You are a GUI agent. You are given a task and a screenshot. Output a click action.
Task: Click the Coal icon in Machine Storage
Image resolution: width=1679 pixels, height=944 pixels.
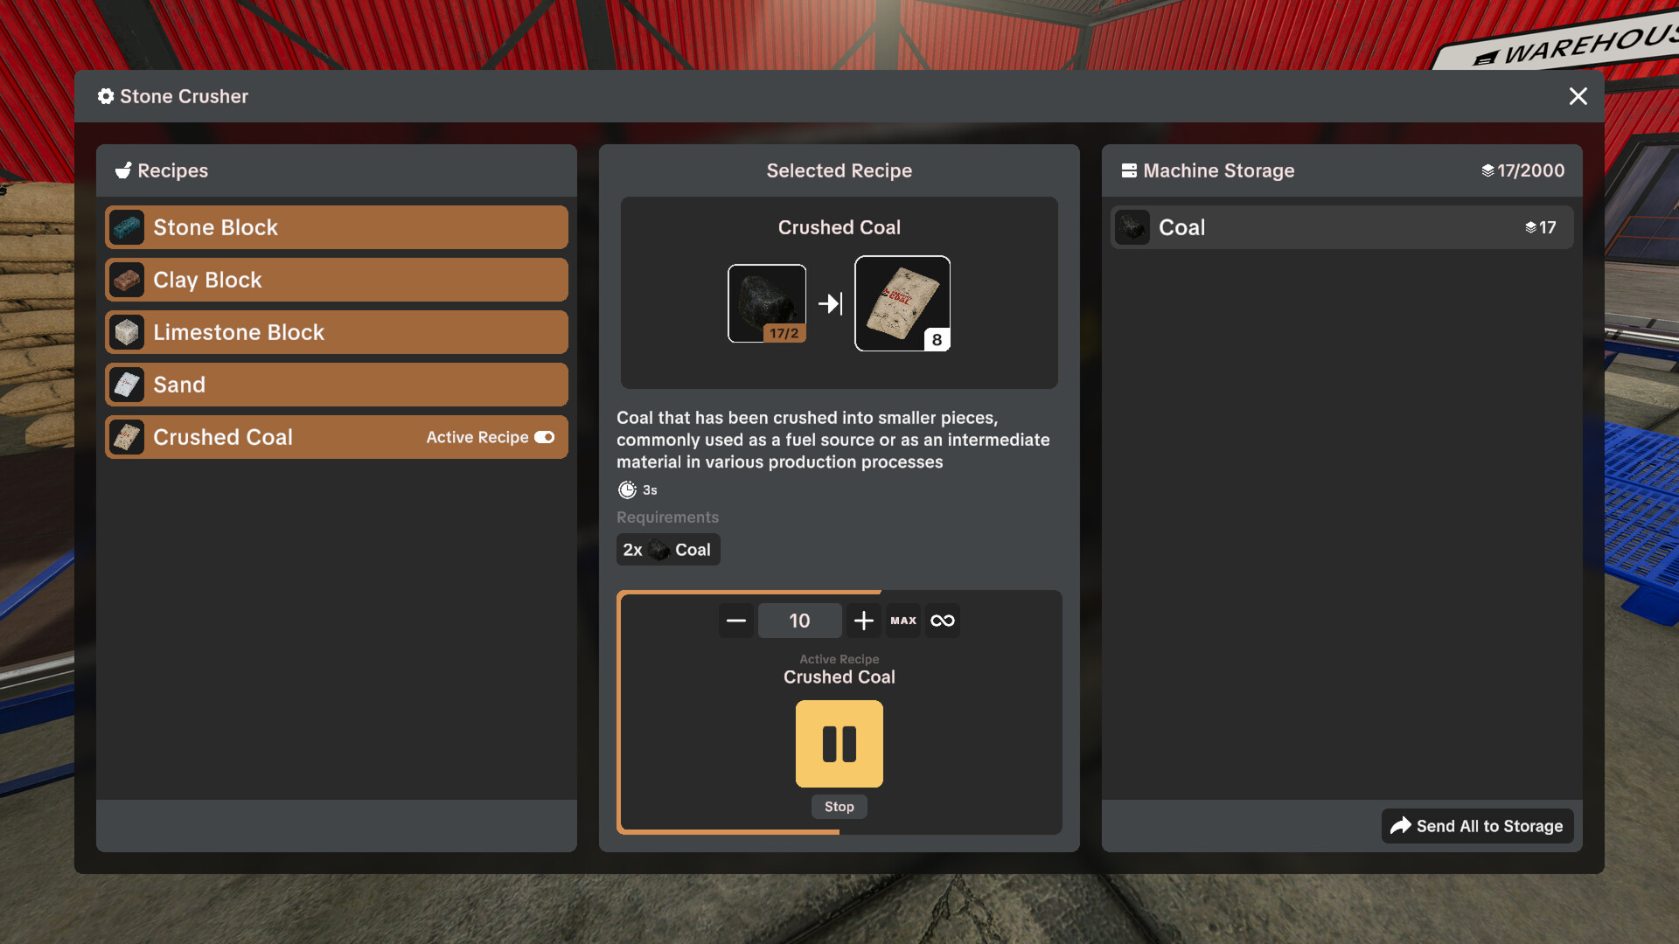[1132, 227]
